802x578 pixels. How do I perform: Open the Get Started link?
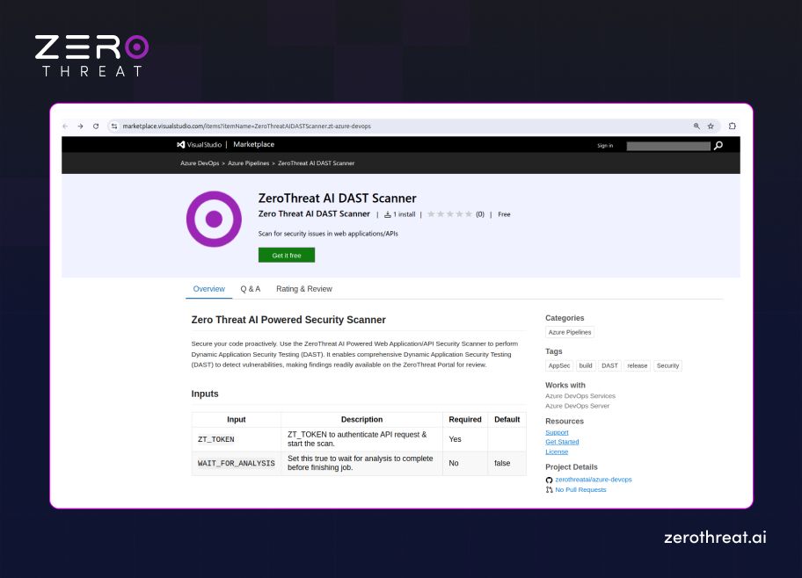[562, 442]
